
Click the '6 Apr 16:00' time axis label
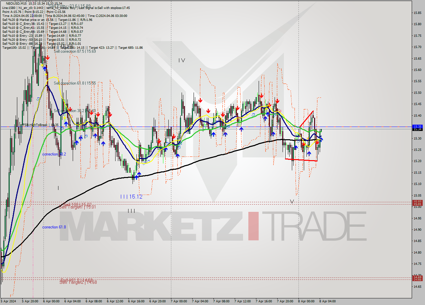137,301
